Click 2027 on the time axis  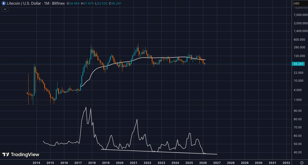217,163
